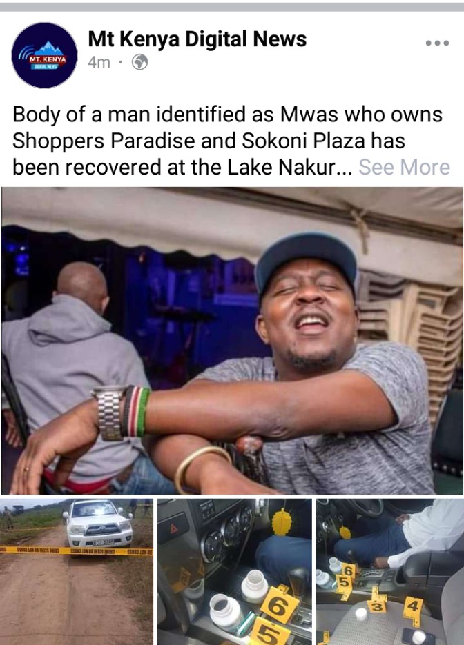The height and width of the screenshot is (645, 464).
Task: Open the dashboard thumbnail with marker 6
Action: coord(235,572)
